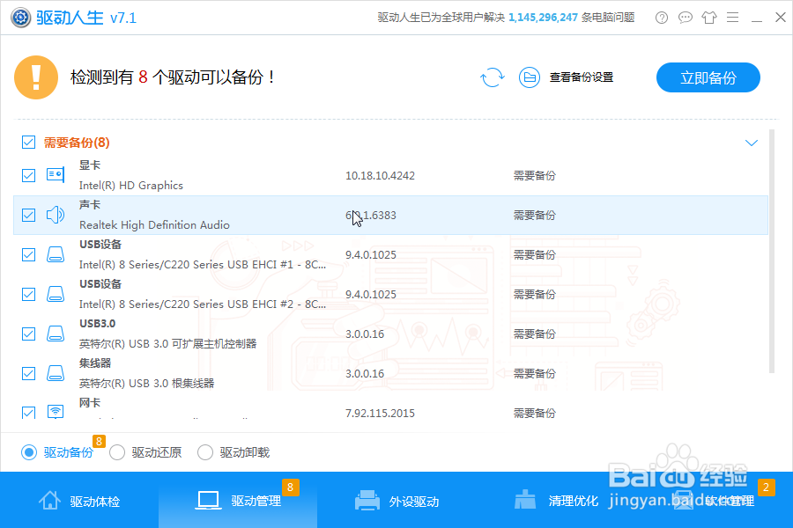Click the 驱动人生 gear logo icon
The height and width of the screenshot is (528, 793).
21,18
